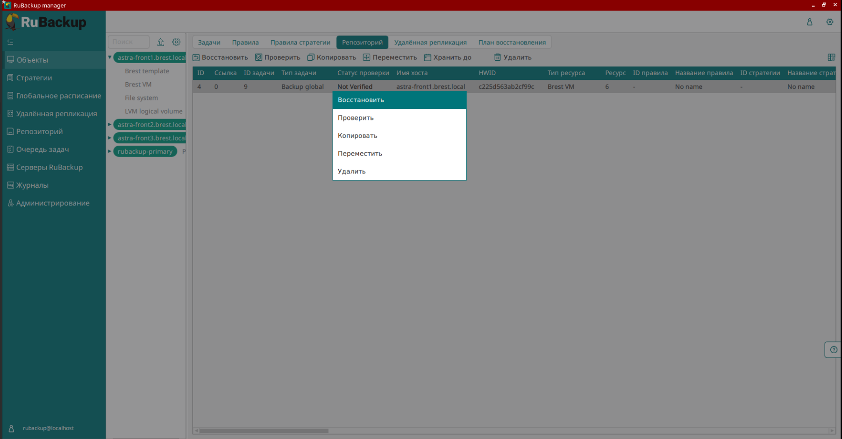
Task: Collapse the astra-front1.brest.local tree node
Action: (110, 57)
